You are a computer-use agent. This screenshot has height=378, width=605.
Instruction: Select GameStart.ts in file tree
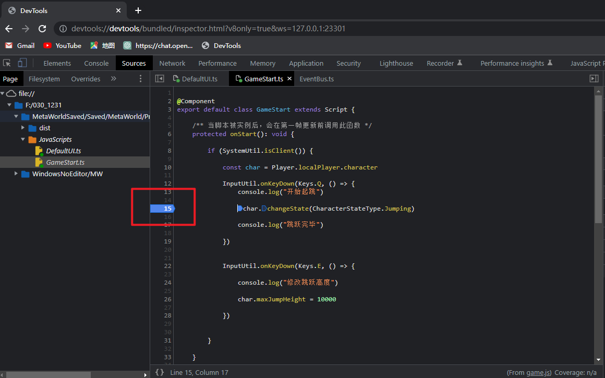65,162
